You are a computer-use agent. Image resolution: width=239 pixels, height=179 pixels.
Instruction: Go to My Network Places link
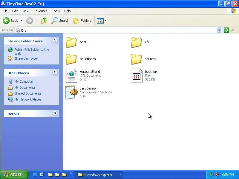coord(28,99)
